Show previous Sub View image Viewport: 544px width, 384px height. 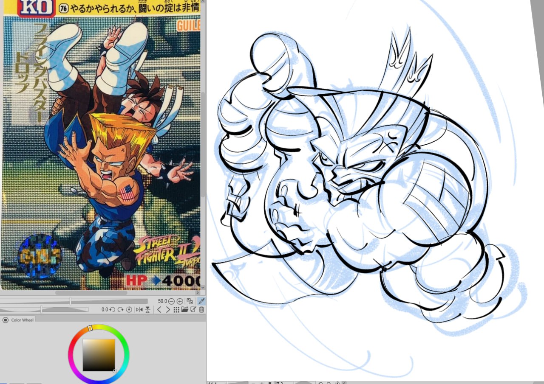[159, 310]
